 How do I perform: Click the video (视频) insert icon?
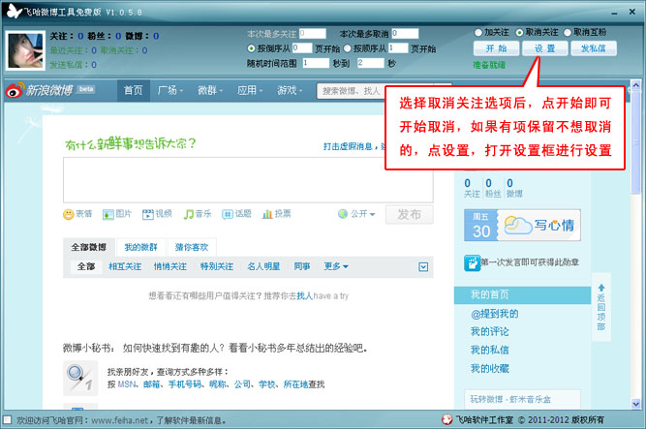point(147,214)
